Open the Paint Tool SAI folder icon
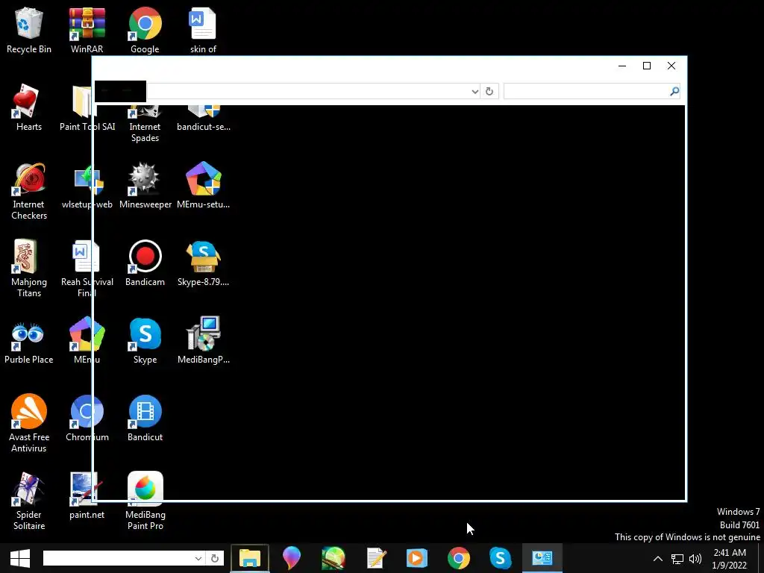Viewport: 764px width, 573px height. coord(87,107)
